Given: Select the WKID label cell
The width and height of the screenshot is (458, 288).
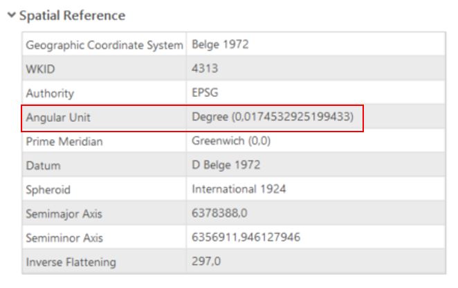Looking at the screenshot, I should (x=40, y=69).
